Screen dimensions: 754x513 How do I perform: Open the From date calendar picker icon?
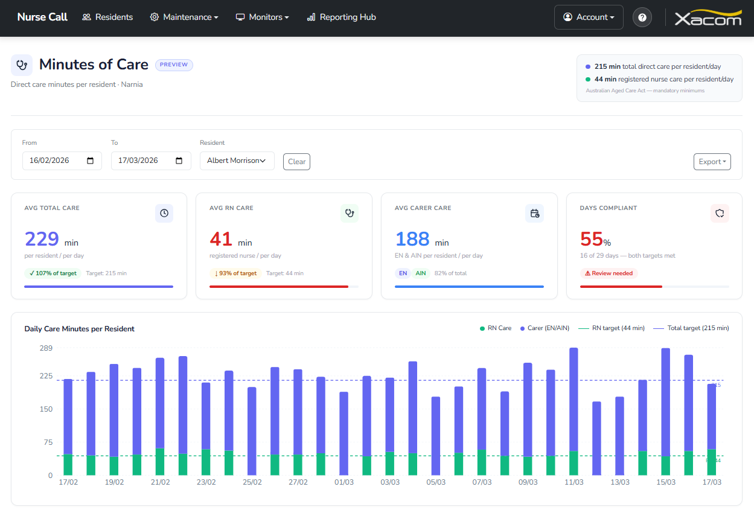[91, 161]
